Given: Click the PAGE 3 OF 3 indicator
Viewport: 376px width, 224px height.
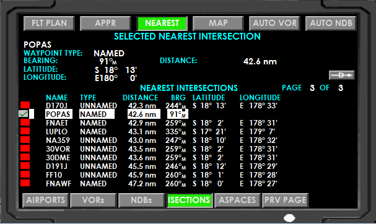Looking at the screenshot, I should pos(313,88).
